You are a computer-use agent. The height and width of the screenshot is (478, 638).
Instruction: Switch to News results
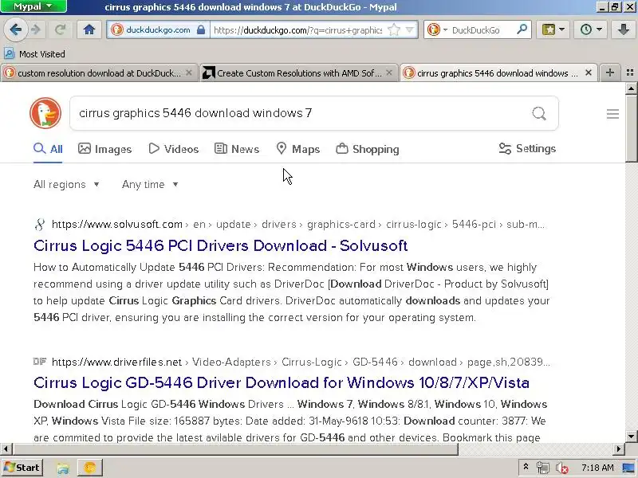[237, 149]
